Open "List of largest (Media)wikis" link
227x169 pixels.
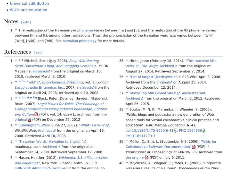(155, 77)
